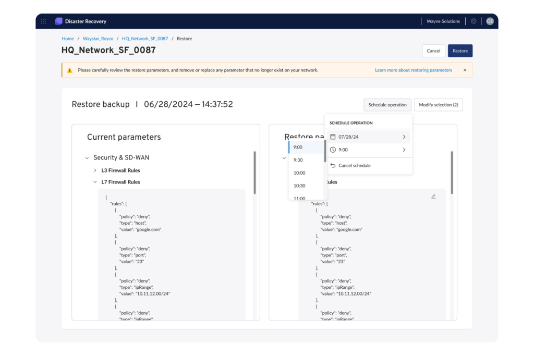Viewport: 534px width, 356px height.
Task: Click the OE user avatar
Action: click(490, 21)
